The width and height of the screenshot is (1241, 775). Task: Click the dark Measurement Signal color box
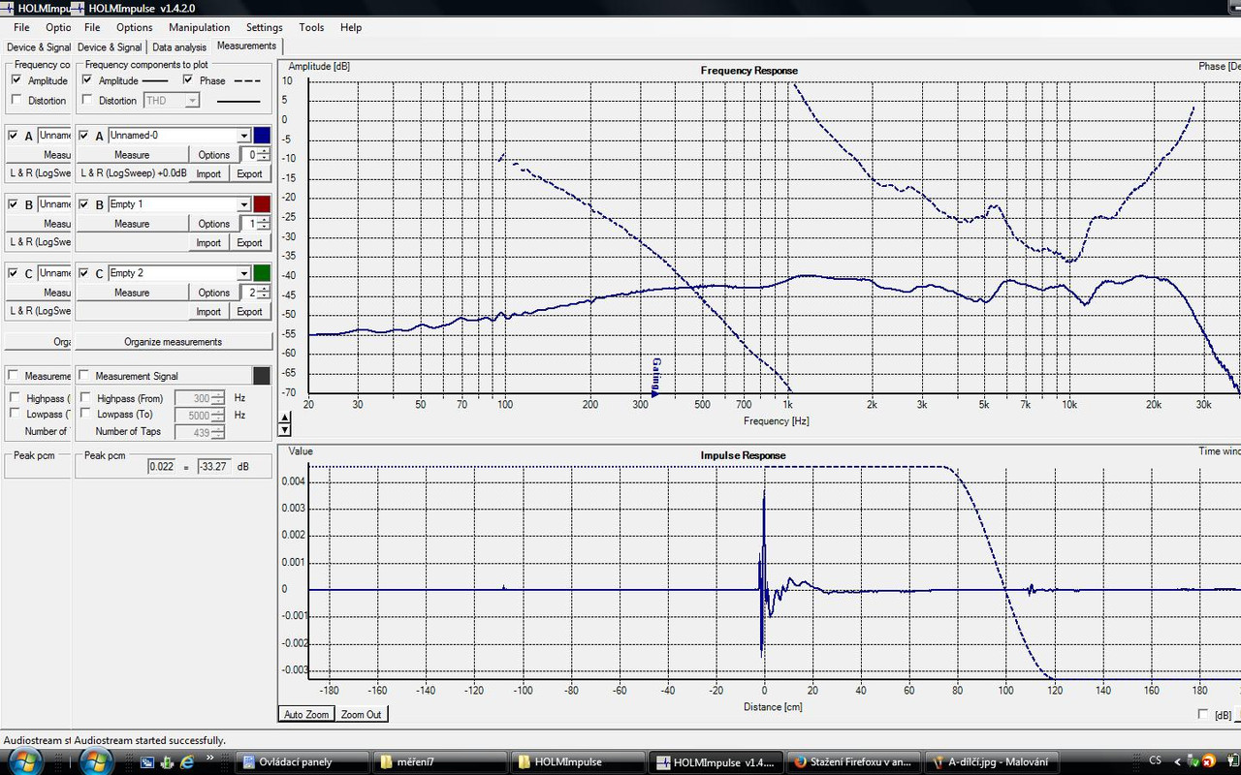pos(262,376)
